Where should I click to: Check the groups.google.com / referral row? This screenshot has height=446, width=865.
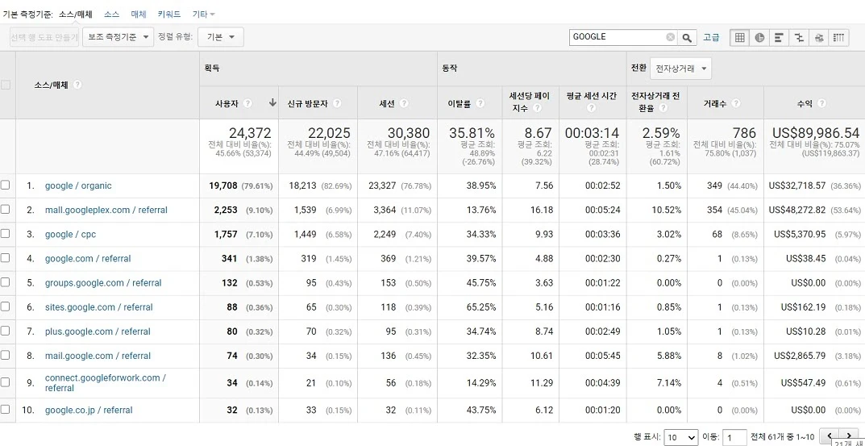coord(6,282)
